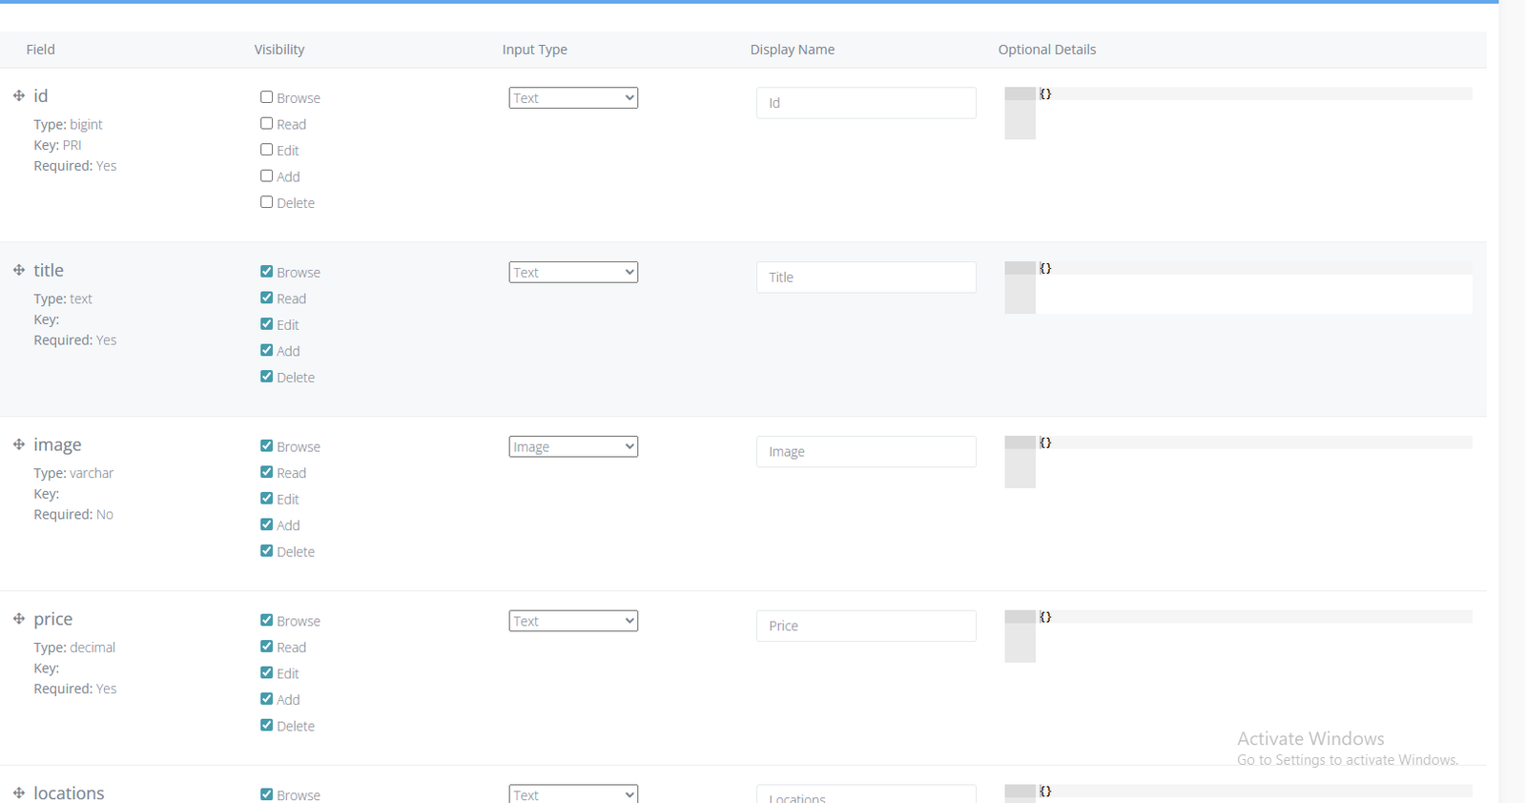
Task: Uncheck Edit checkbox for title field
Action: (x=267, y=324)
